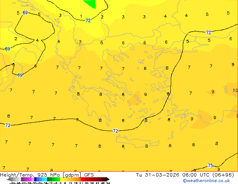Click the 'Height/Temp. 925 hPa [gdpm] GFS' title
Image resolution: width=238 pixels, height=184 pixels.
pyautogui.click(x=47, y=175)
